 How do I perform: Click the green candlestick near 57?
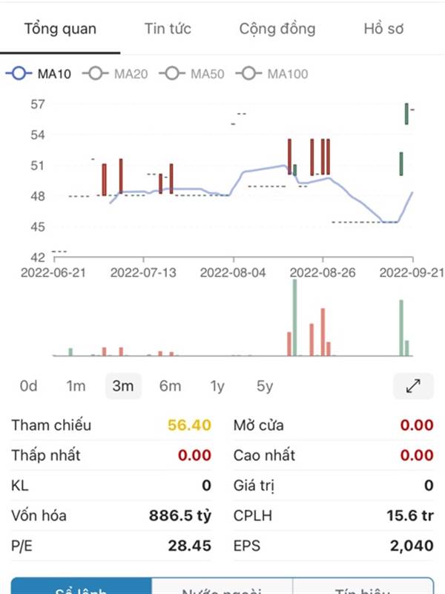point(406,114)
